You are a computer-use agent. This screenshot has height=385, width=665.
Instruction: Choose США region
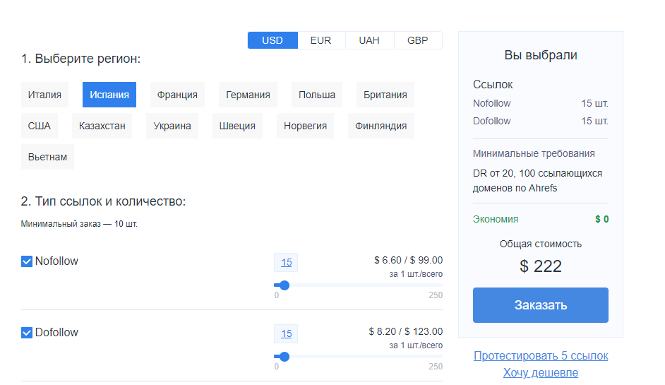coord(40,126)
